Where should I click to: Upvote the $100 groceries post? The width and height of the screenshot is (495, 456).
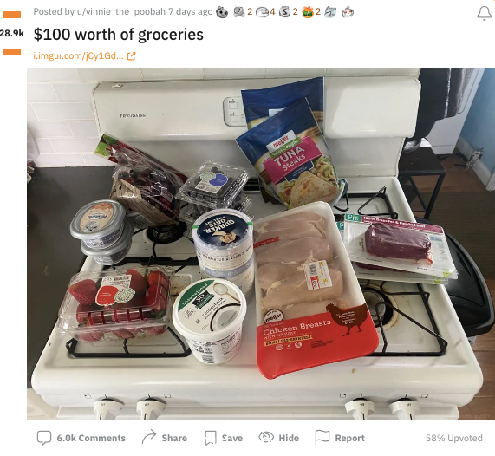tap(11, 15)
